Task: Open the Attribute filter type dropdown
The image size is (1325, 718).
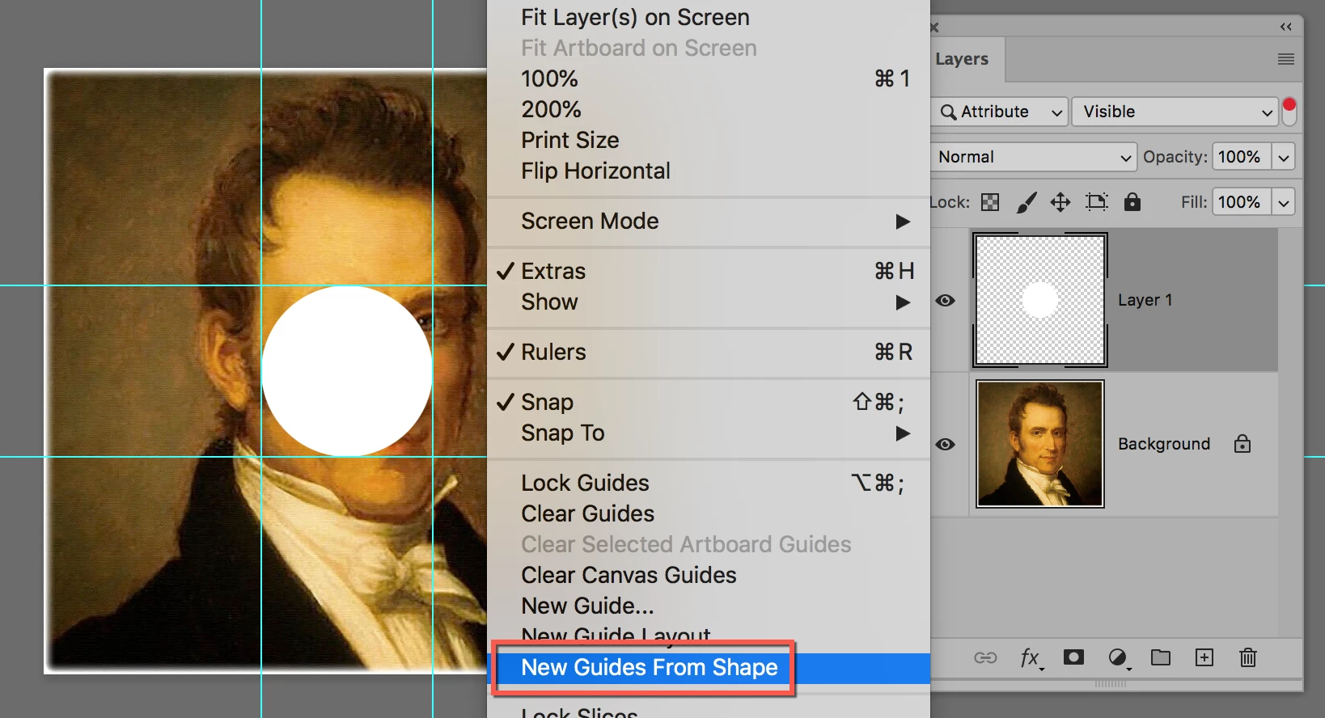Action: coord(1000,112)
